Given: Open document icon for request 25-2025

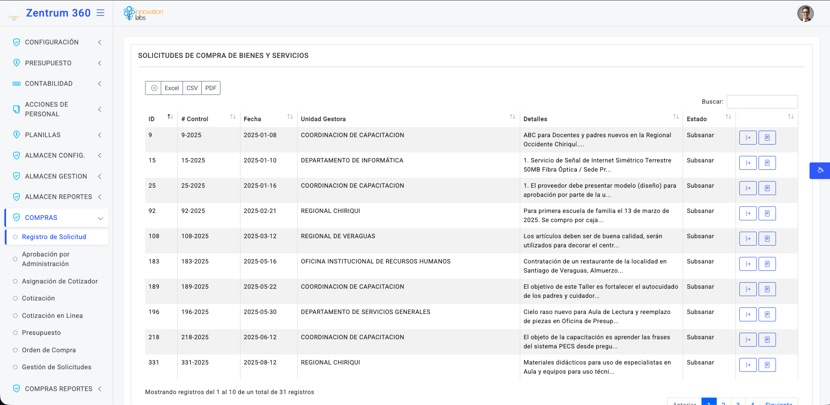Looking at the screenshot, I should click(767, 188).
